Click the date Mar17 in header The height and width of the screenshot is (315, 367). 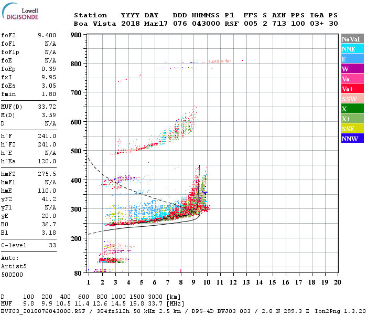point(156,24)
